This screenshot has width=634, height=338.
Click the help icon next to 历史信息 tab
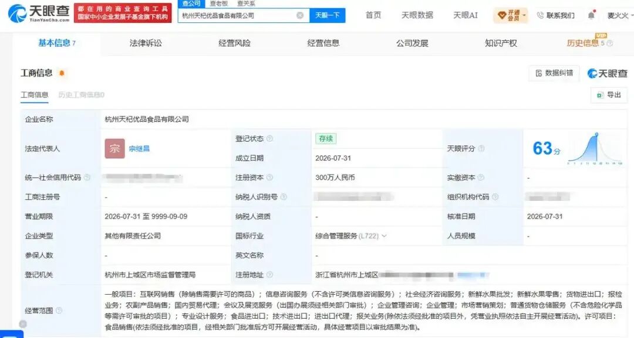tap(610, 43)
